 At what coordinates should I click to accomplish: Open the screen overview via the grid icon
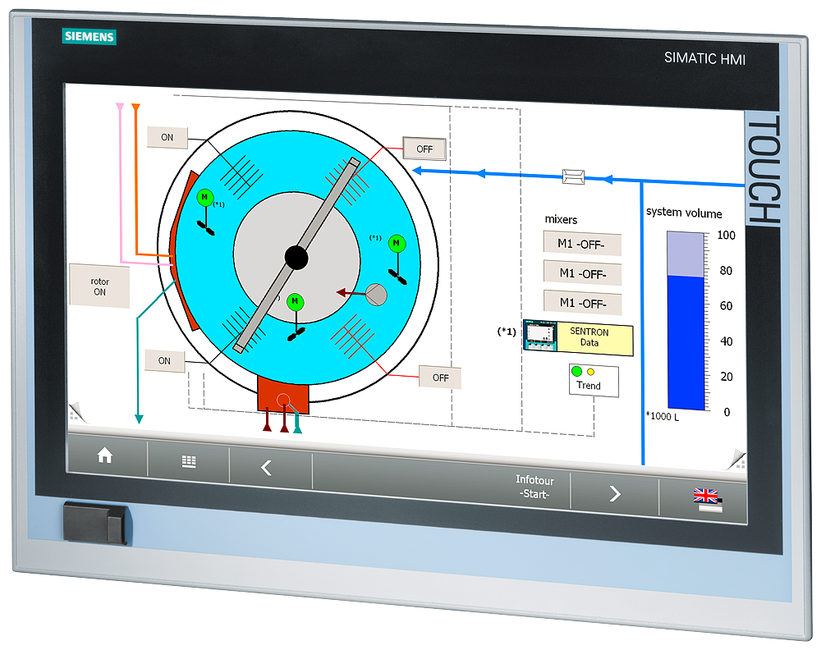coord(188,463)
